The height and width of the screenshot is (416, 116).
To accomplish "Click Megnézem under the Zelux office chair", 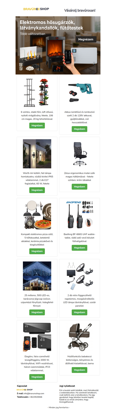I will [x=79, y=187].
